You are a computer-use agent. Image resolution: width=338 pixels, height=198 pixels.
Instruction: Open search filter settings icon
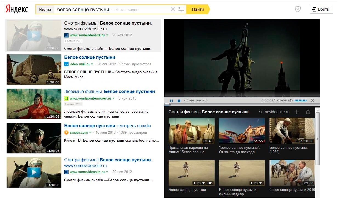point(181,9)
